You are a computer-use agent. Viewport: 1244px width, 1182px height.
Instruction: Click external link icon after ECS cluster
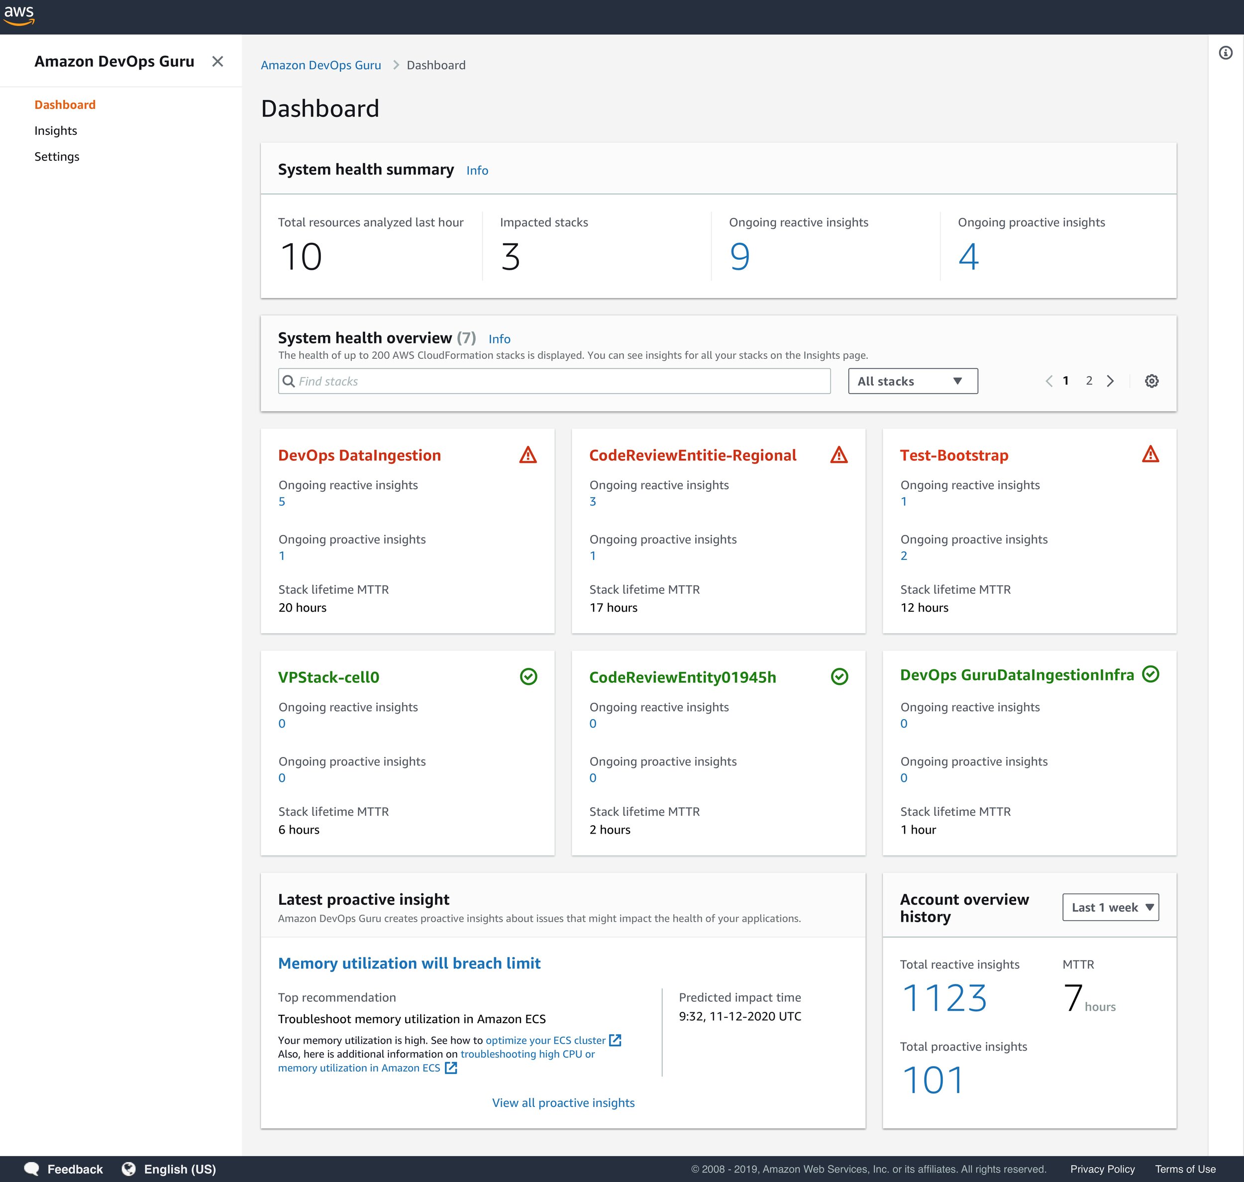tap(616, 1040)
